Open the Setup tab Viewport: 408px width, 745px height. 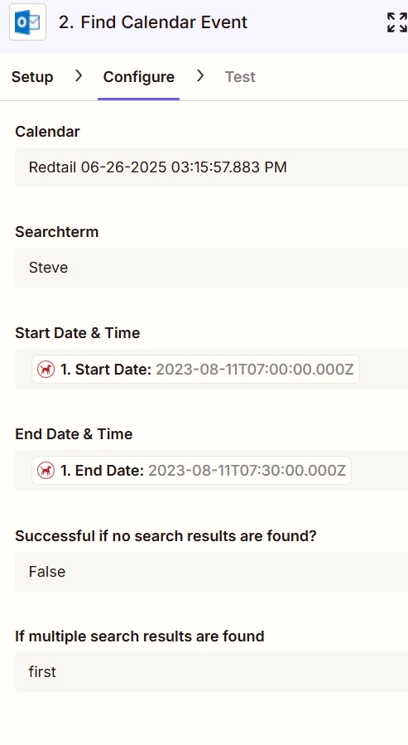click(x=32, y=77)
